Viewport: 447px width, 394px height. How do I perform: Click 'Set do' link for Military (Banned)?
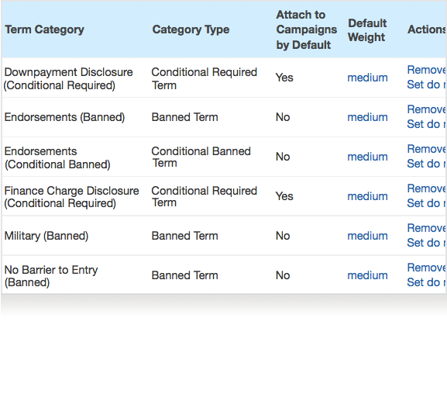pos(427,243)
